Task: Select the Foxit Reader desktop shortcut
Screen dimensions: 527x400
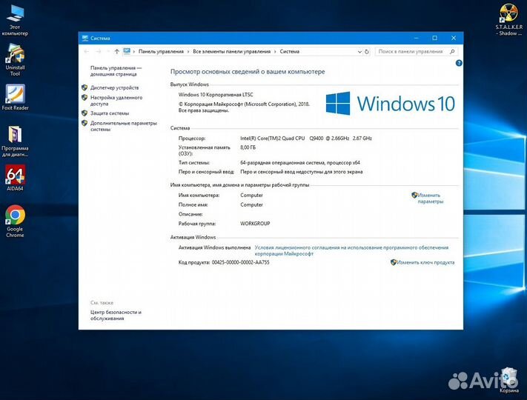Action: coord(15,97)
